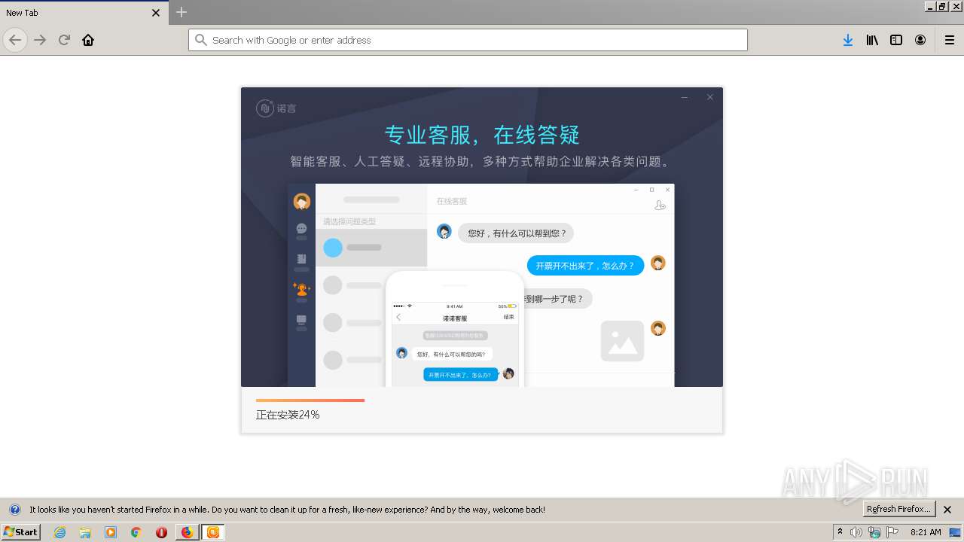Open the Library bookmarks icon

point(872,40)
